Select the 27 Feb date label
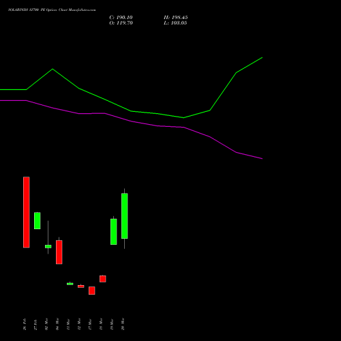 coord(35,324)
